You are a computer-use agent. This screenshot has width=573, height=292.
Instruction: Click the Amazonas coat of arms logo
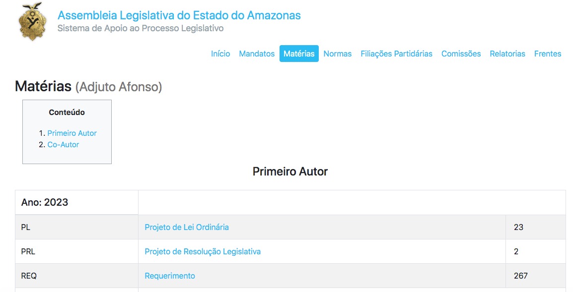click(x=33, y=21)
